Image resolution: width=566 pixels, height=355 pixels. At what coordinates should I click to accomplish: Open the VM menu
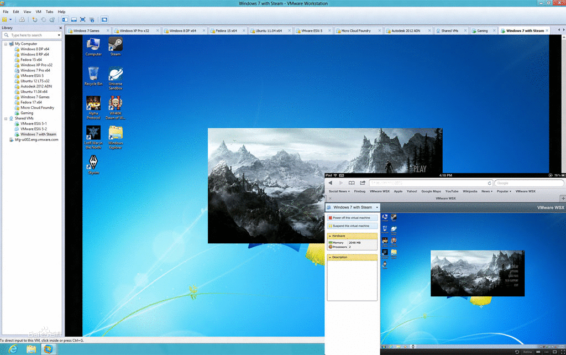38,11
